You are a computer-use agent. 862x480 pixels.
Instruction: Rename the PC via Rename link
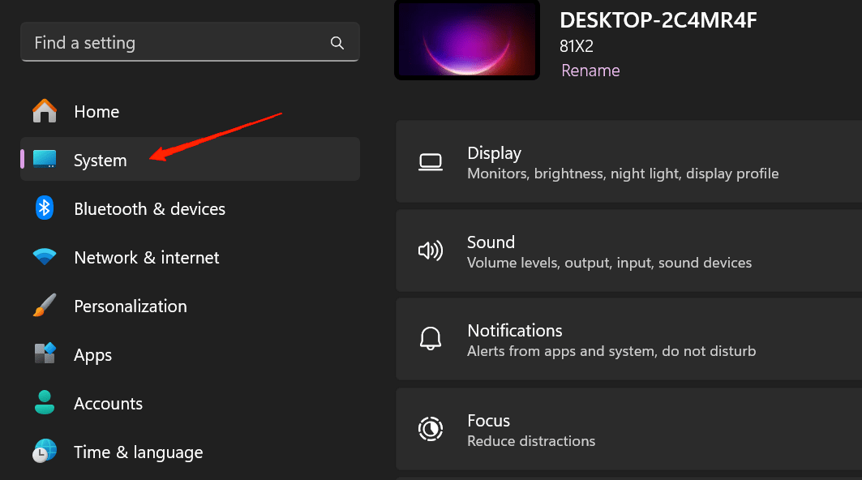[x=590, y=71]
